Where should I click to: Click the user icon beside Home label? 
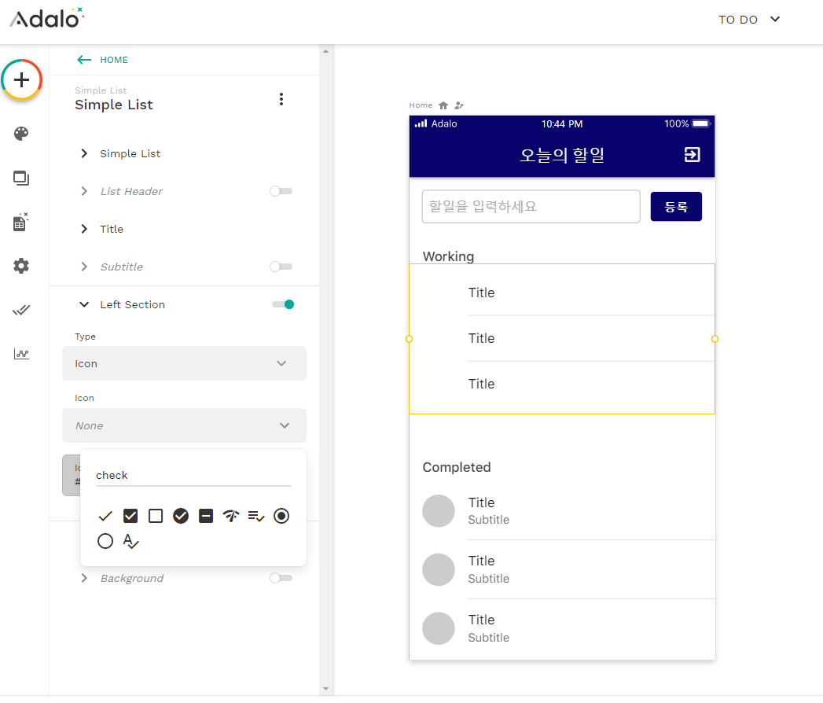tap(459, 105)
